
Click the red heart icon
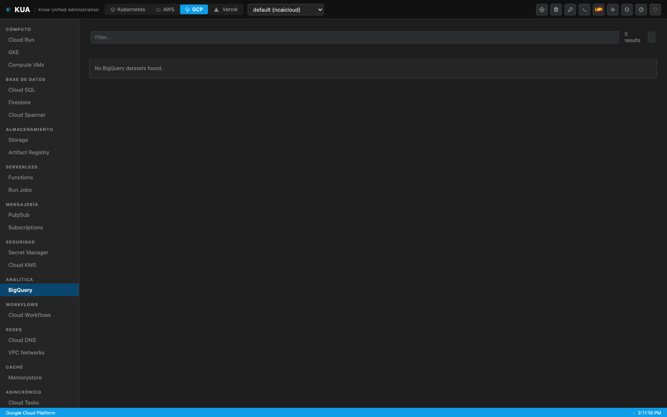tap(655, 10)
